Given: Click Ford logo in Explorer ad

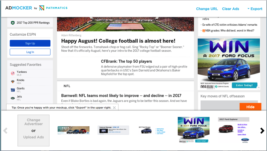Looking at the screenshot, I should (245, 140).
